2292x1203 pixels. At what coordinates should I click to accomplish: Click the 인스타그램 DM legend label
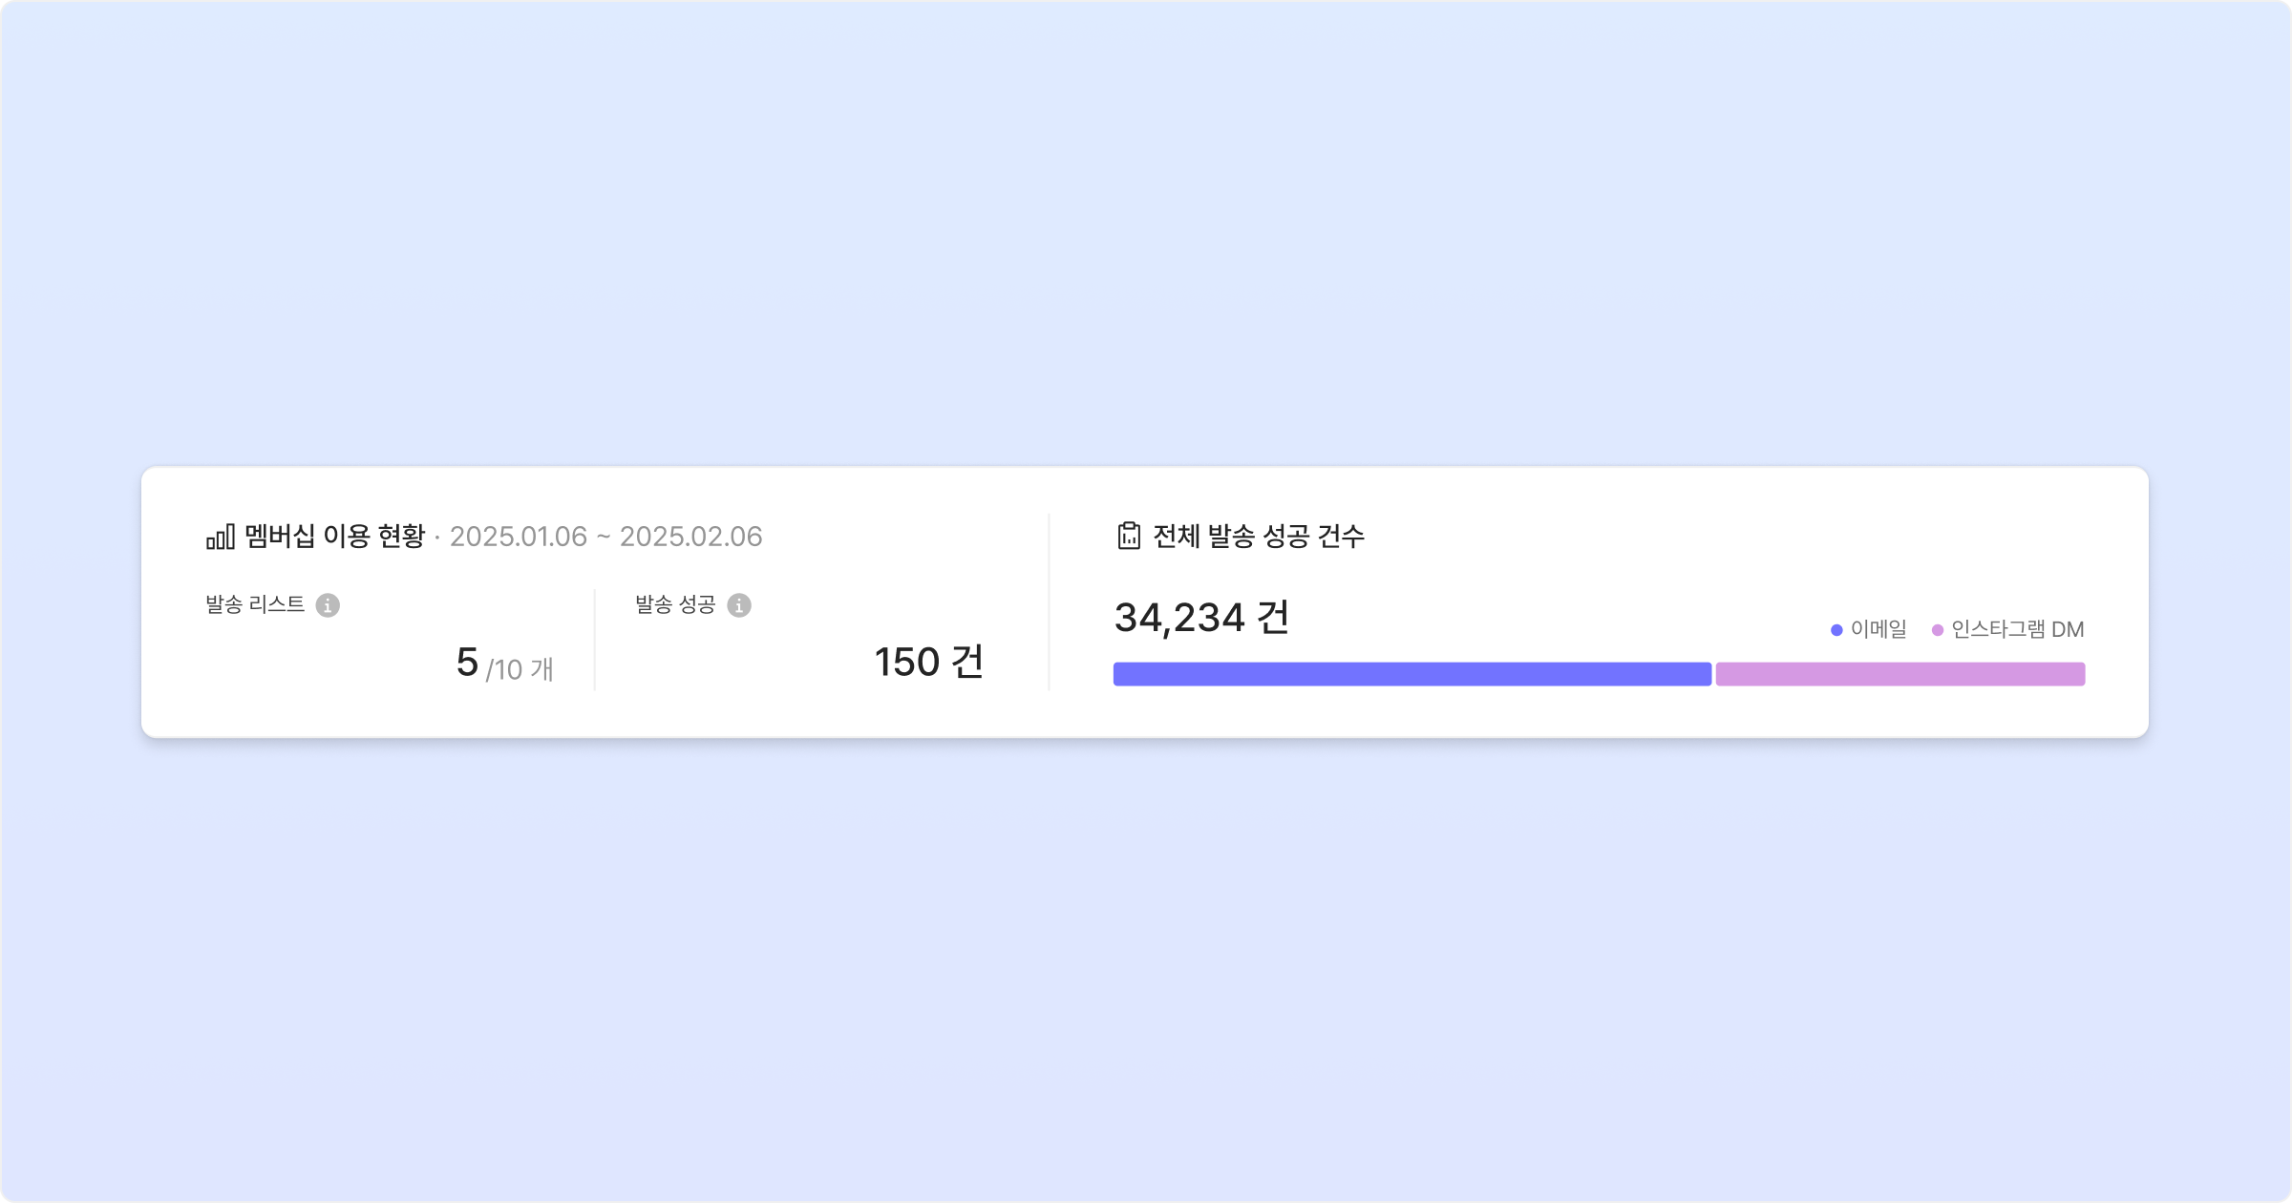click(x=2017, y=629)
